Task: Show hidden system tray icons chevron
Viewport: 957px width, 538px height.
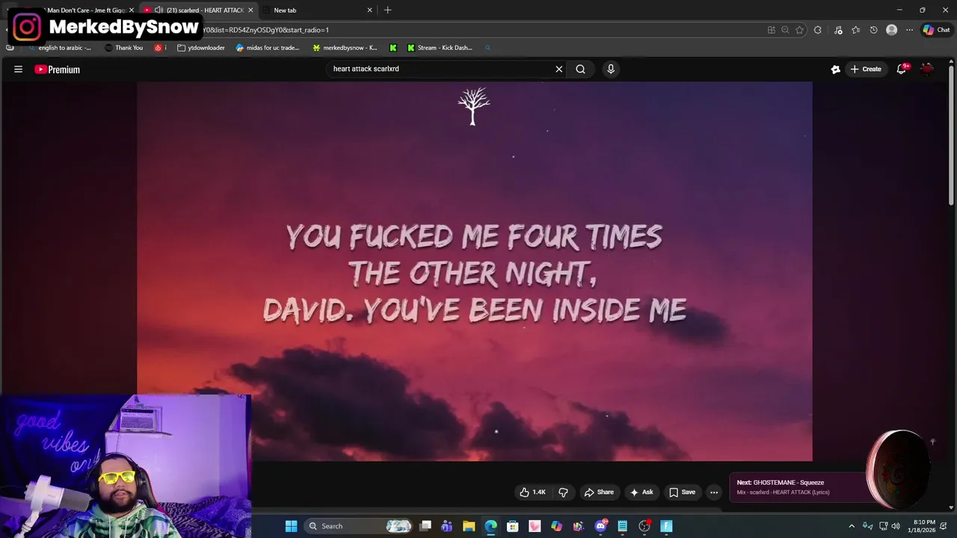Action: click(852, 526)
